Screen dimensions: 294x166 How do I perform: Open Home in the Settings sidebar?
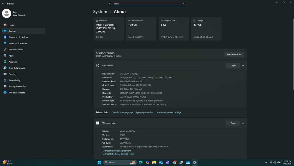click(x=24, y=25)
